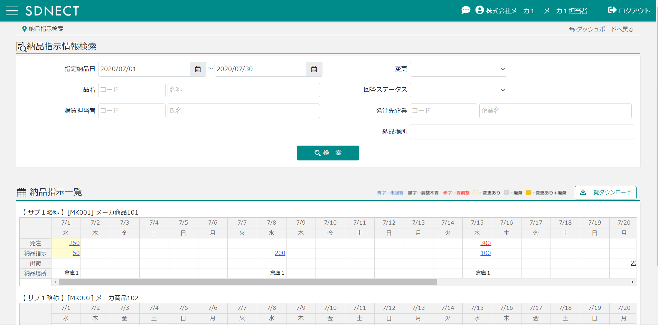Screen dimensions: 658x325
Task: Click the end date field 2020/07/30
Action: 260,69
